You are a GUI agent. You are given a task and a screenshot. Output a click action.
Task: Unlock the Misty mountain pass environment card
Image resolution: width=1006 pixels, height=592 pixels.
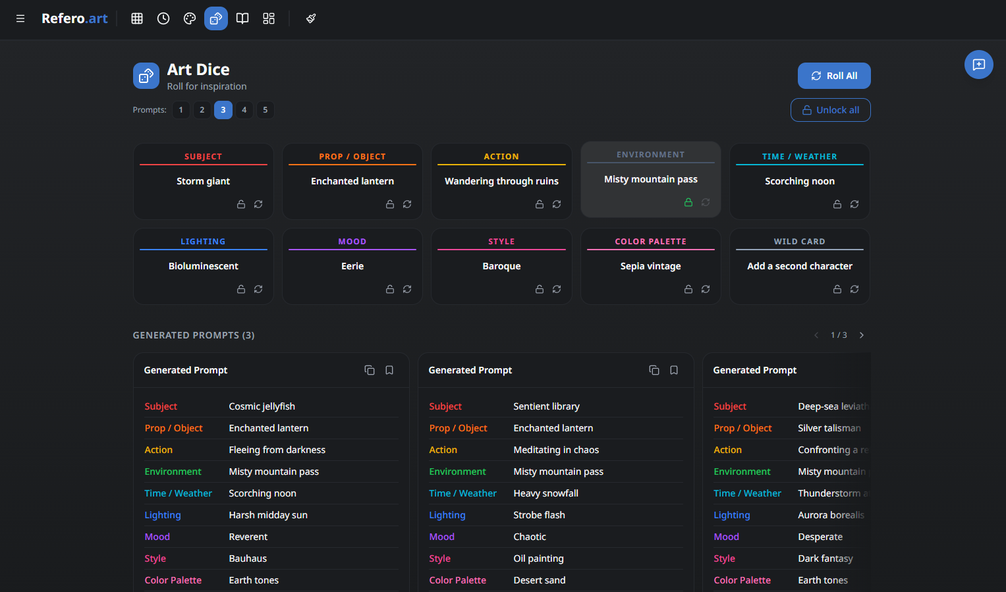(688, 202)
